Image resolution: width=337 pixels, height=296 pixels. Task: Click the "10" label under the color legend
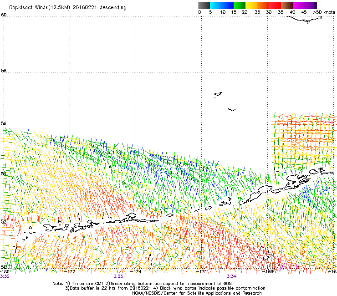(223, 12)
